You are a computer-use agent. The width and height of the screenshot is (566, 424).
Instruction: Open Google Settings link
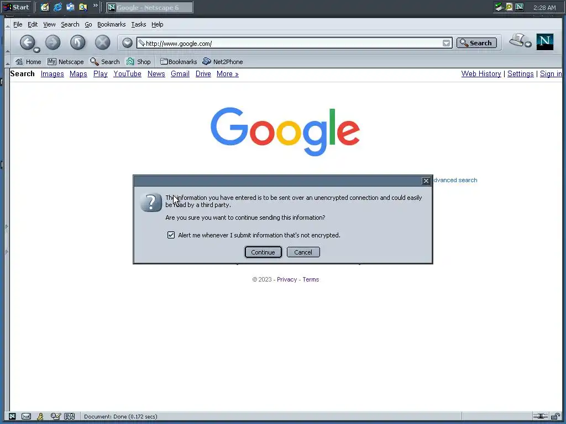click(521, 74)
